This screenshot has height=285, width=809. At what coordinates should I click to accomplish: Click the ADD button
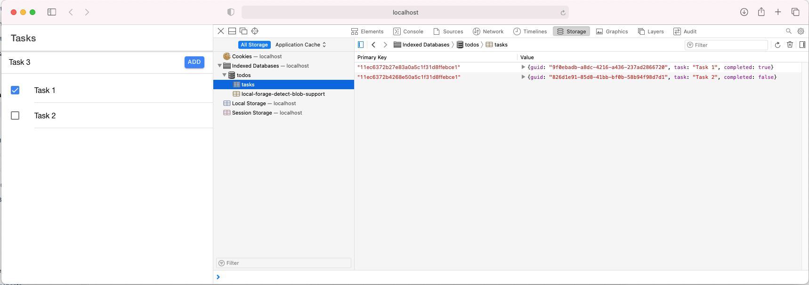(x=194, y=62)
